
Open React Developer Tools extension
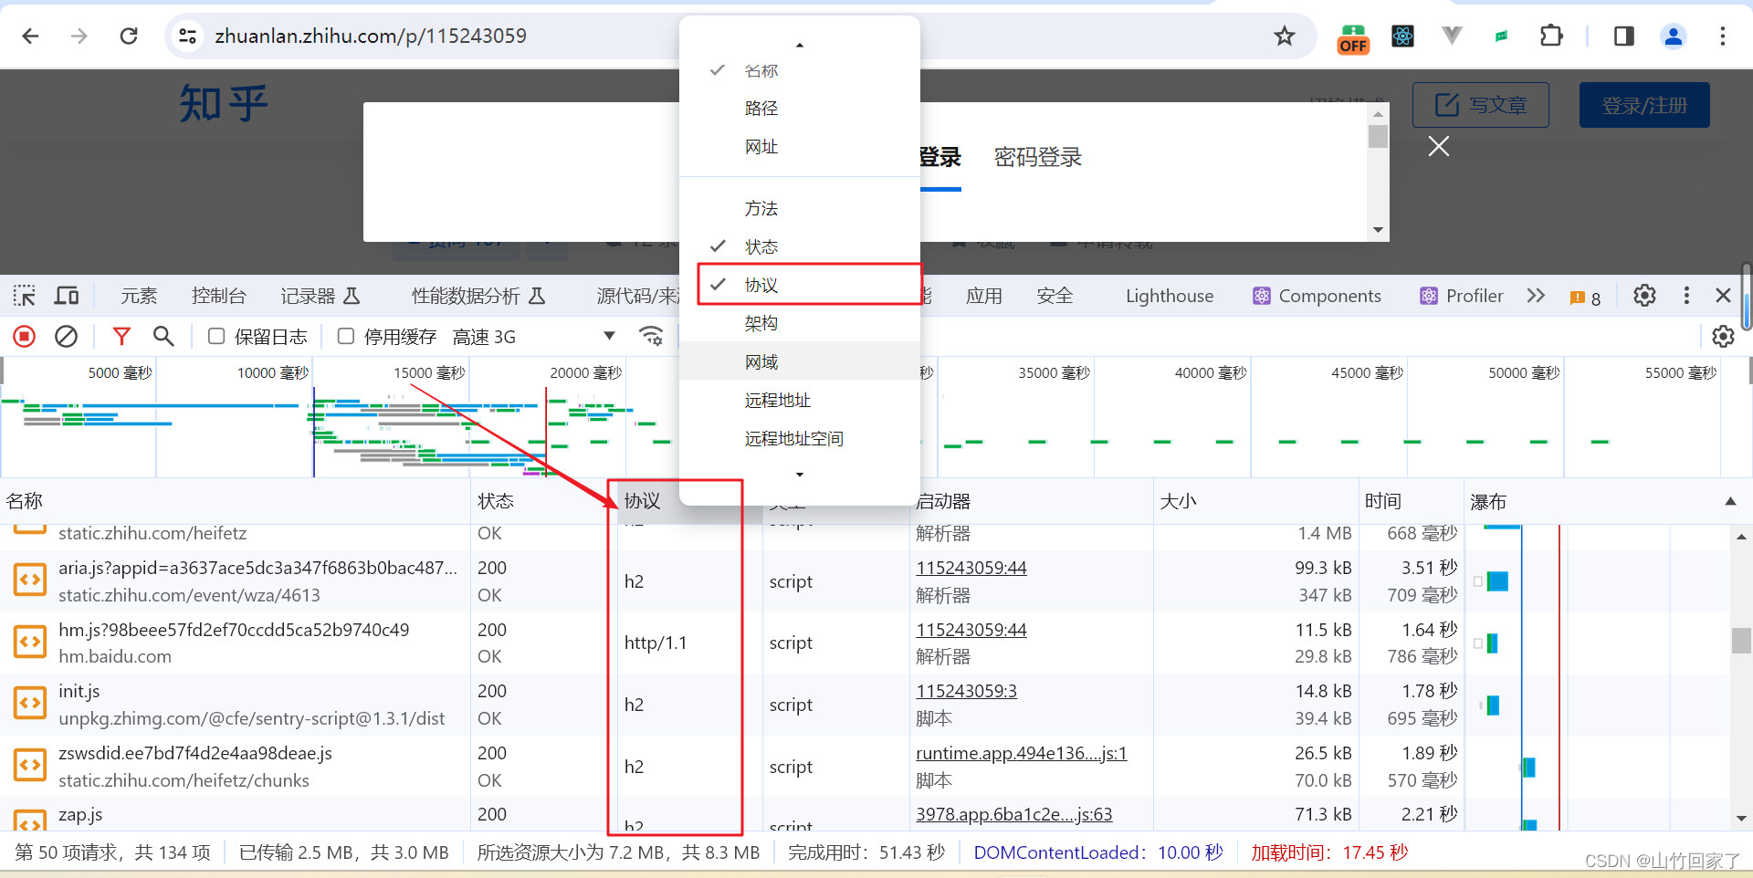1402,36
